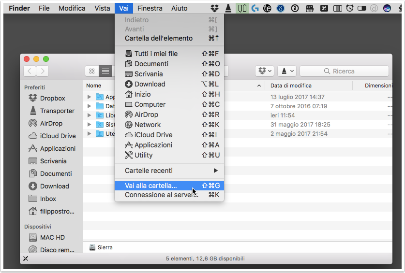Toggle sort direction arrow in column header
This screenshot has width=405, height=273.
259,86
